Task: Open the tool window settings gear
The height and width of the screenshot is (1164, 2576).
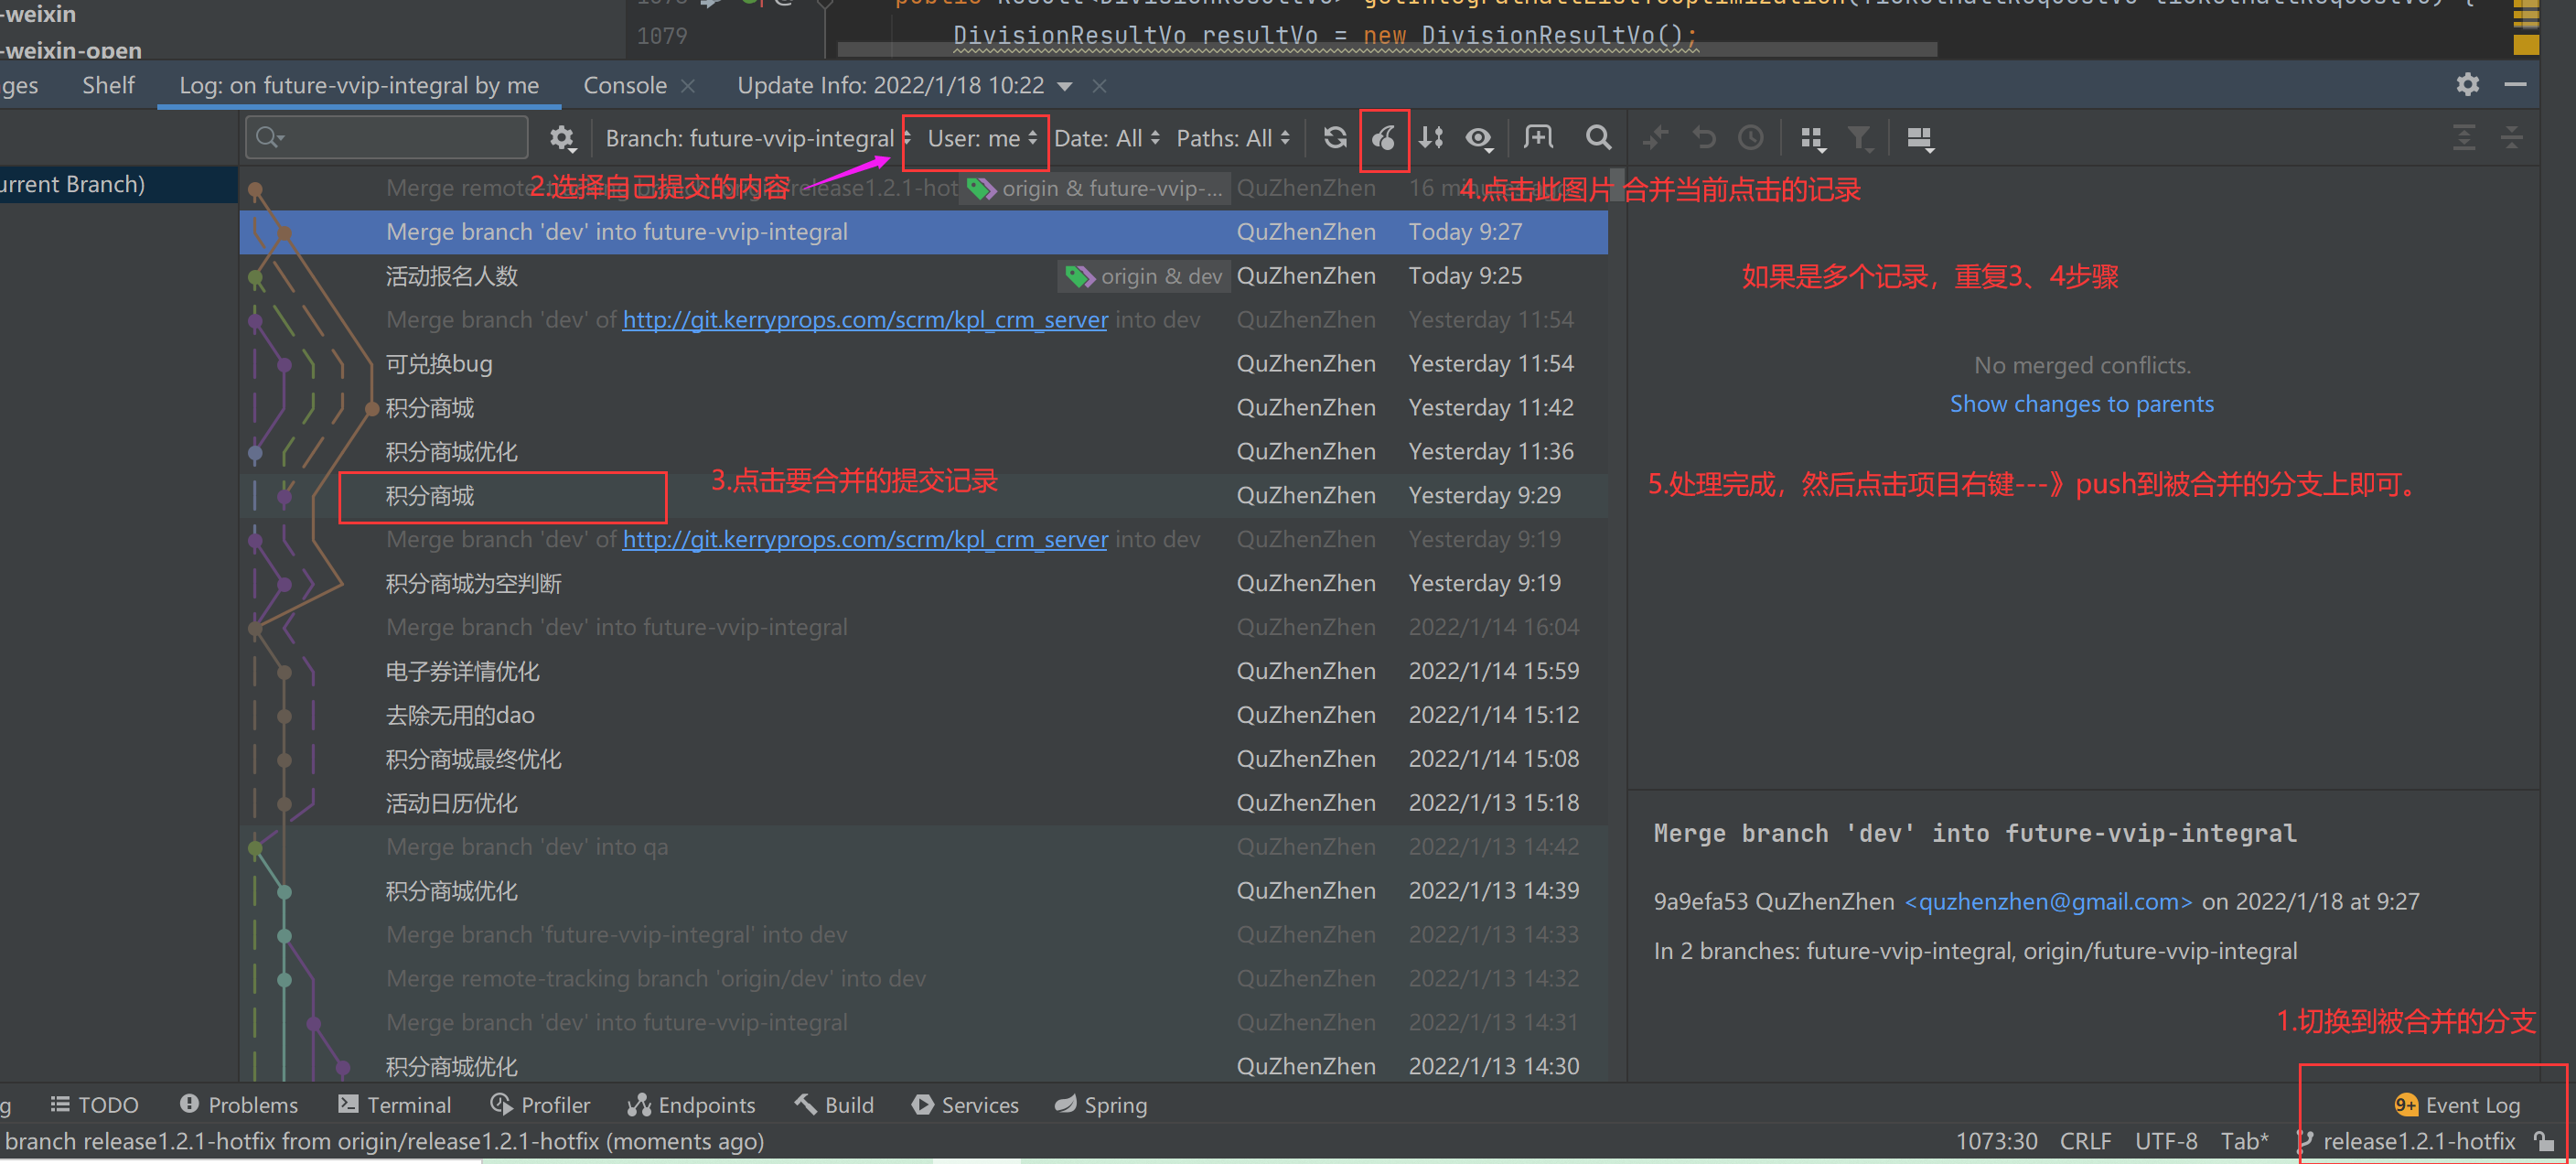Action: pos(2468,85)
